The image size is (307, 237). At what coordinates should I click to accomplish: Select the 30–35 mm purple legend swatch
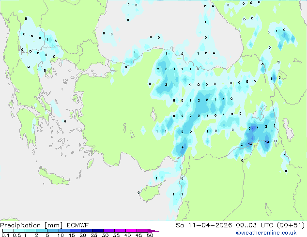[x=108, y=231]
